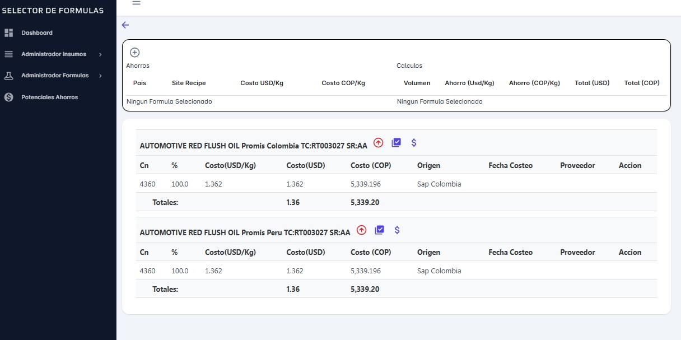Open Dashboard from the sidebar
This screenshot has width=681, height=340.
click(37, 33)
